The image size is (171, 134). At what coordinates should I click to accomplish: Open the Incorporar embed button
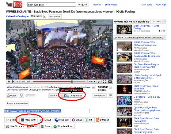click(100, 96)
